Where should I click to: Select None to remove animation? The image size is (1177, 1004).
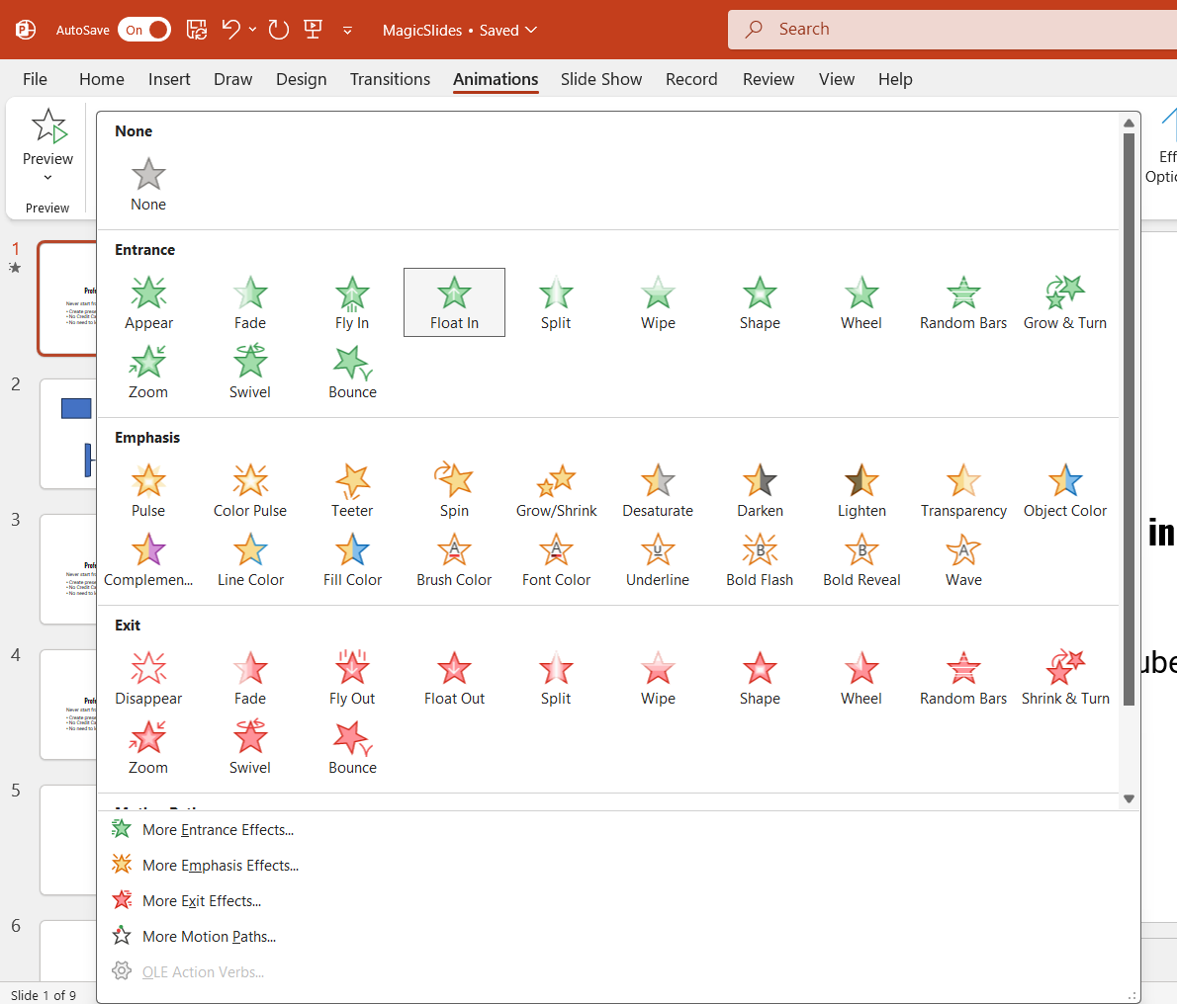pyautogui.click(x=148, y=185)
